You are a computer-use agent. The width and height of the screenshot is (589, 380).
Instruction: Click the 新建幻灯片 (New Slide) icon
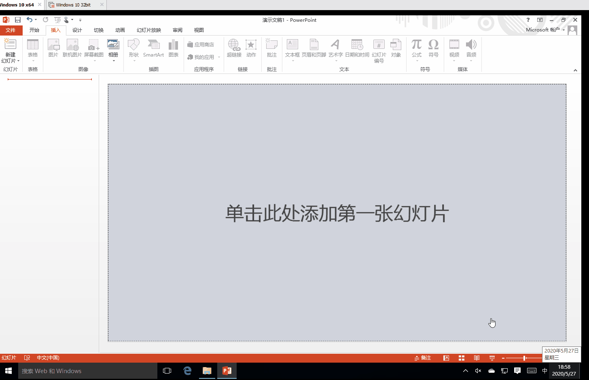pos(10,44)
